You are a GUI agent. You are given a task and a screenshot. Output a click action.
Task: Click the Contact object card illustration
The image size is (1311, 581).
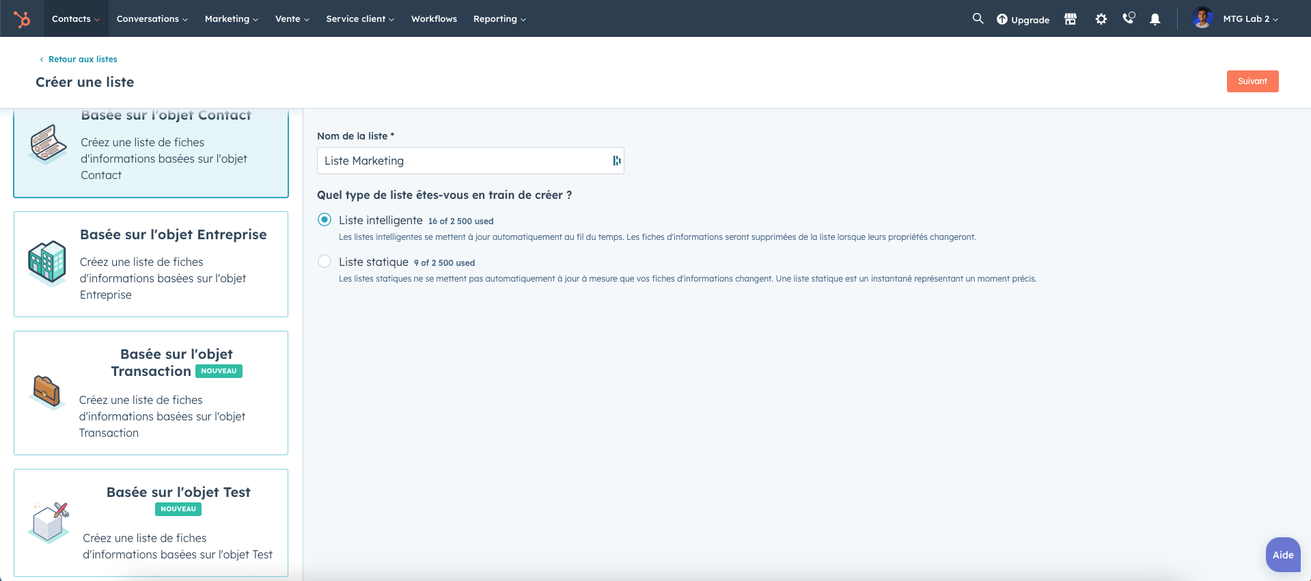click(x=48, y=144)
